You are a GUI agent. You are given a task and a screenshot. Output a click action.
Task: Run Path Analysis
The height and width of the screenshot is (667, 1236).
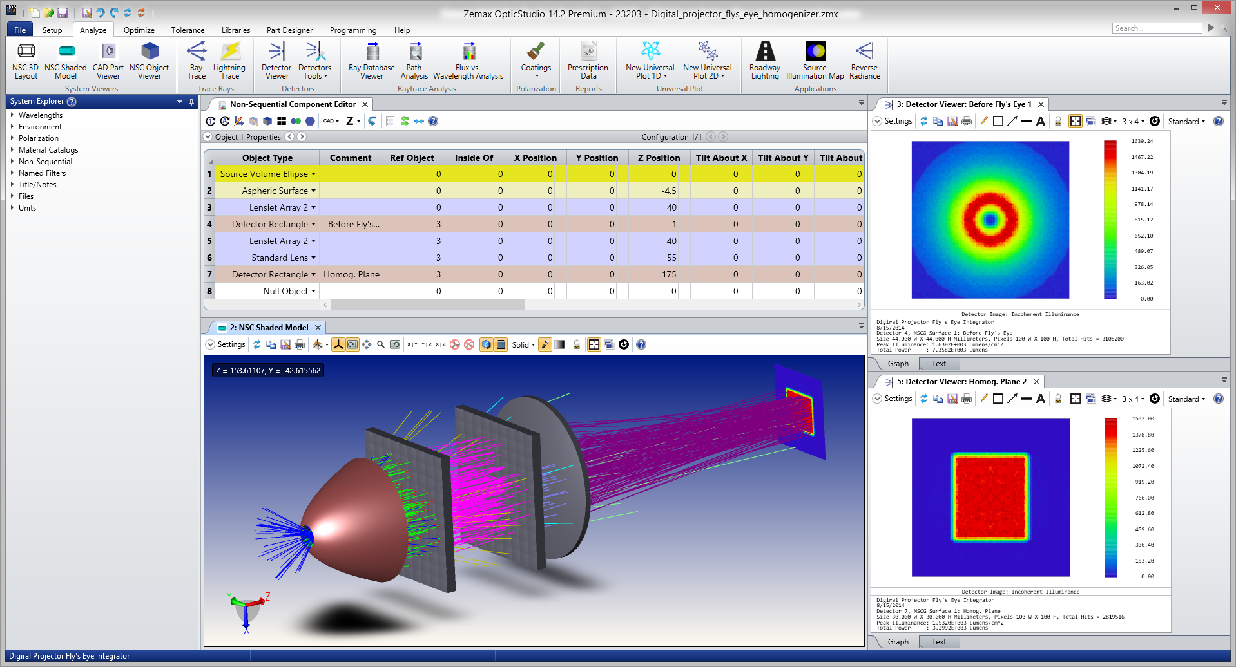(x=414, y=61)
